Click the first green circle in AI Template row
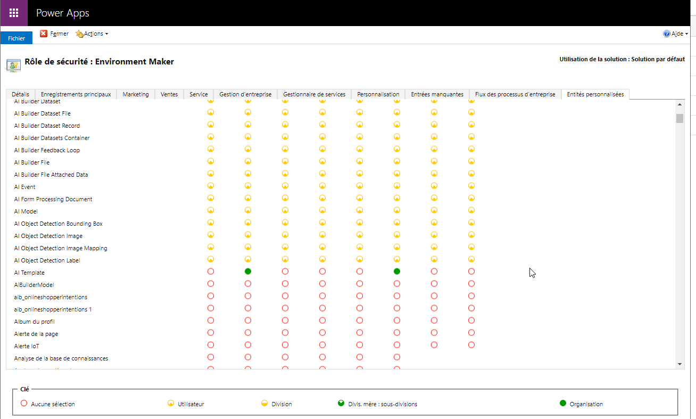The height and width of the screenshot is (419, 696). pyautogui.click(x=248, y=272)
